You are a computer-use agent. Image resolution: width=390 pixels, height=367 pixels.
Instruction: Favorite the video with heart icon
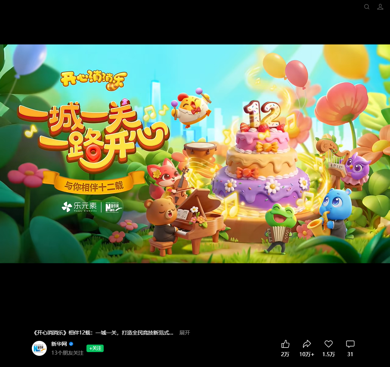tap(329, 344)
